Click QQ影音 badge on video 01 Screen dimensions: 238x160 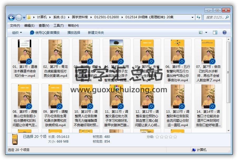(x=29, y=61)
